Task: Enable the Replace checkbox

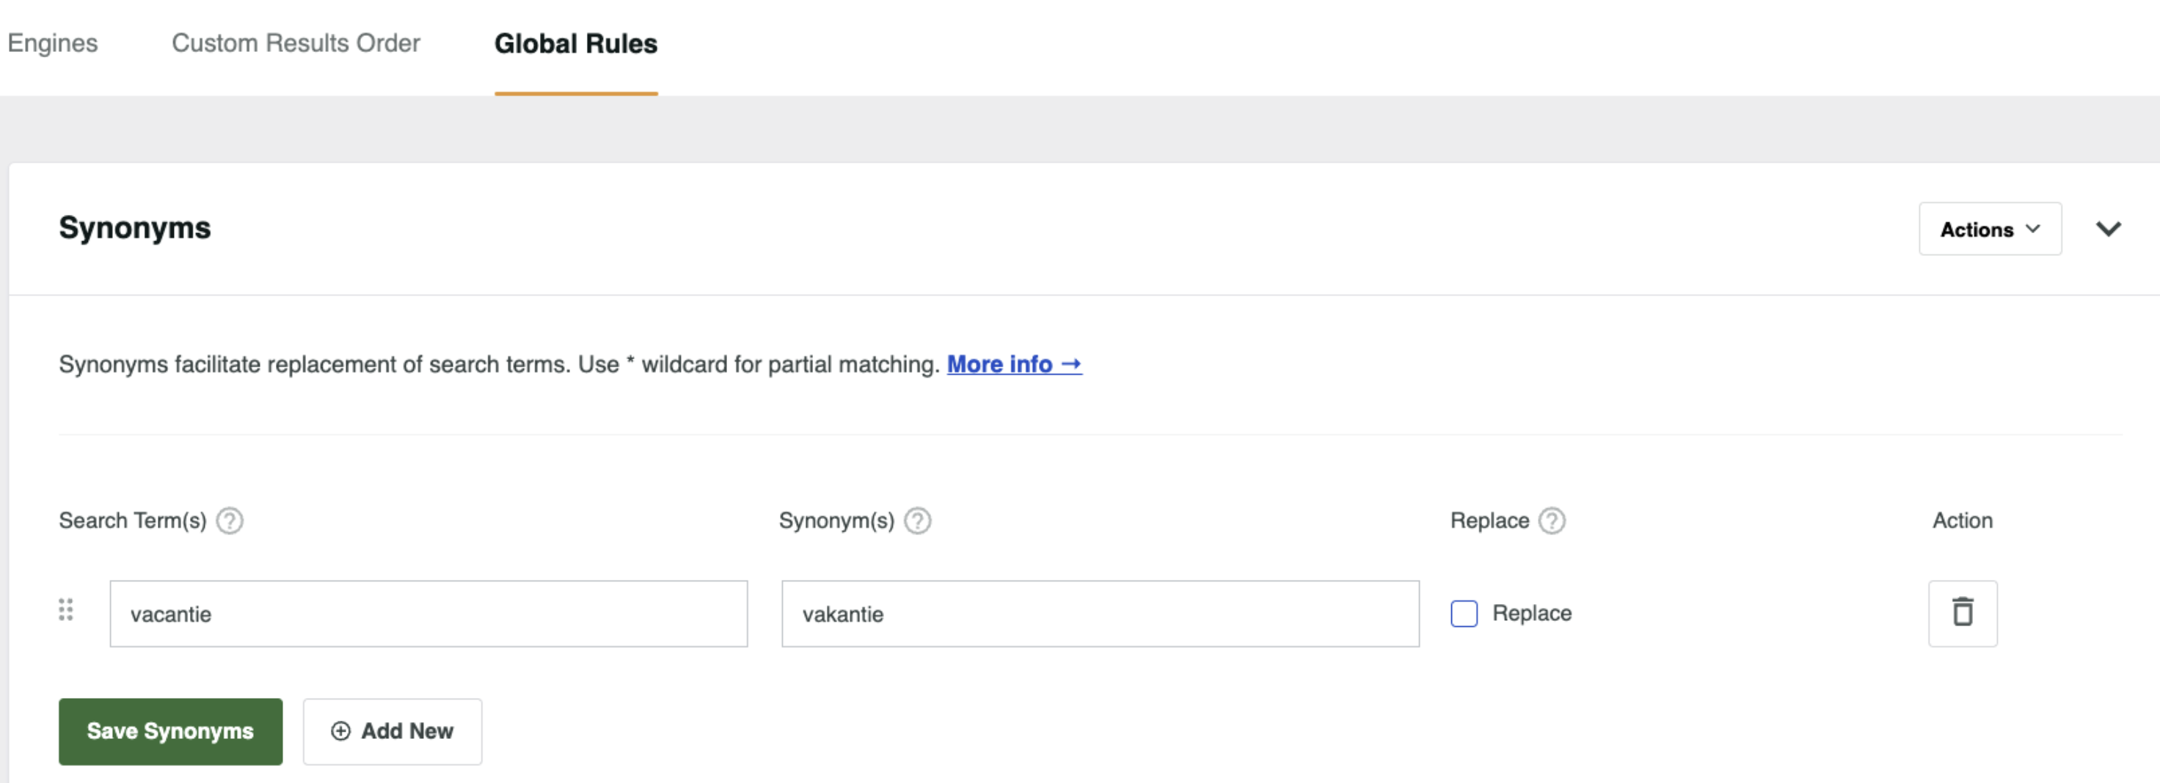Action: (1464, 614)
